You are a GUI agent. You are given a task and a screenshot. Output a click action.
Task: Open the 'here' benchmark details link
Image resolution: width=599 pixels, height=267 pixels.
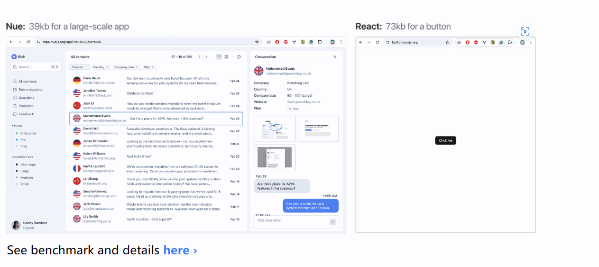176,250
